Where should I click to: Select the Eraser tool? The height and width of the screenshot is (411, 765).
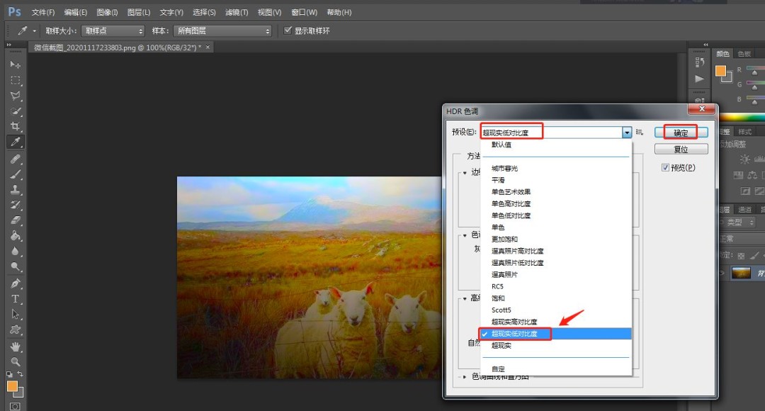click(x=15, y=220)
